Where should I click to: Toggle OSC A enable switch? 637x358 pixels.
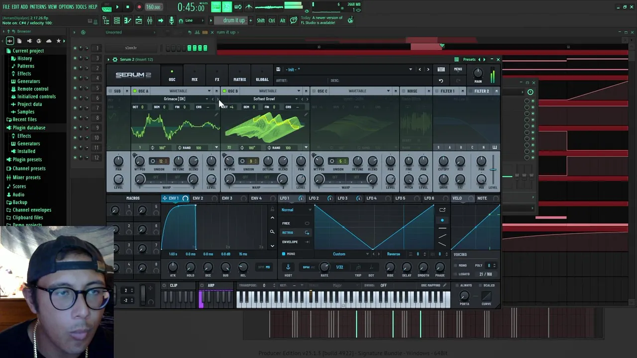[135, 91]
